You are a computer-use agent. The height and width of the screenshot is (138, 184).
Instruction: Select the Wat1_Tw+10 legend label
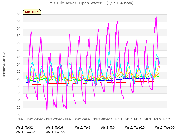tap(135, 128)
